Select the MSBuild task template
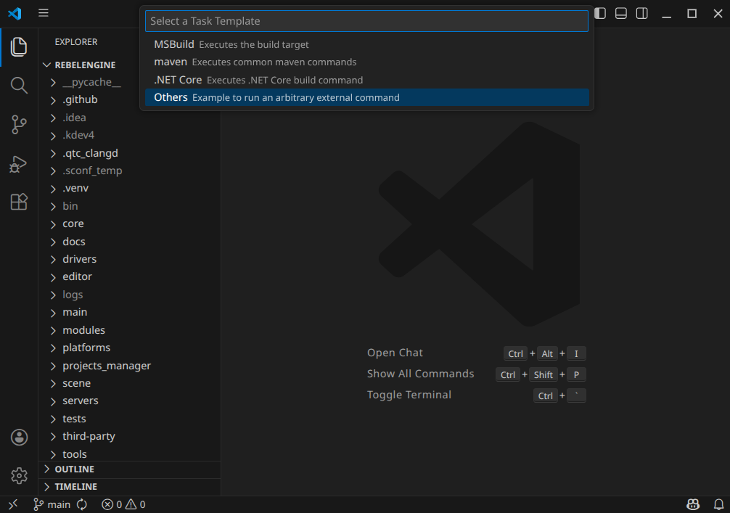This screenshot has height=513, width=730. [x=367, y=44]
